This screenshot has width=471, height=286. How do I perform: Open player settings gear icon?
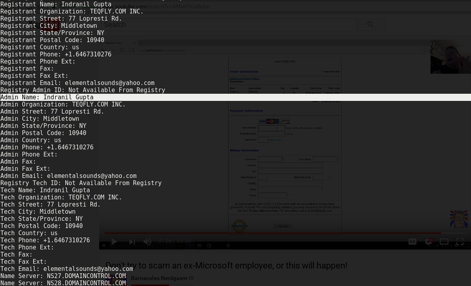429,242
